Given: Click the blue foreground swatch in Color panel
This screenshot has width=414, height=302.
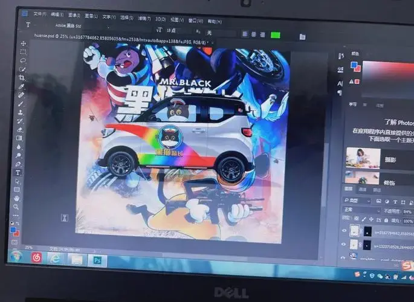Looking at the screenshot, I should tap(354, 65).
